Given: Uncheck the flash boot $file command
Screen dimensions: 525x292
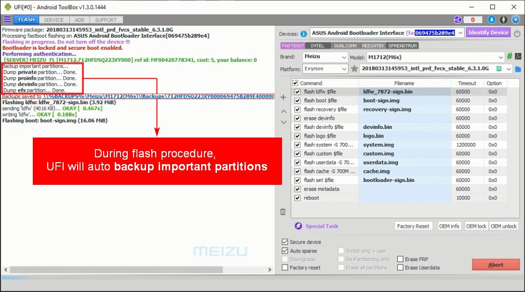Looking at the screenshot, I should coord(297,100).
